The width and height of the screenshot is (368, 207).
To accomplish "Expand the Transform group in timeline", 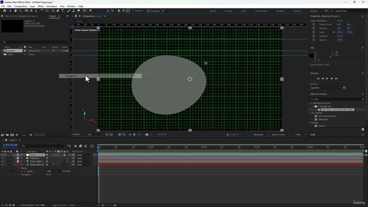I will (x=18, y=175).
